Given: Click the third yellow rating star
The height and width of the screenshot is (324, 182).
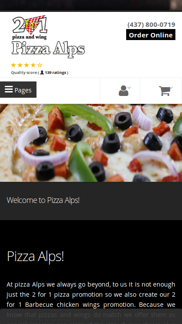Looking at the screenshot, I should tap(26, 65).
